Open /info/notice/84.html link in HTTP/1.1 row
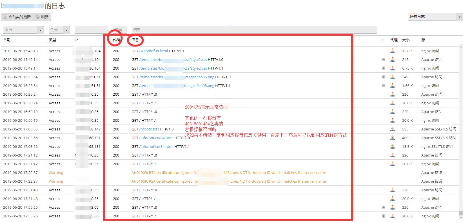 156,146
